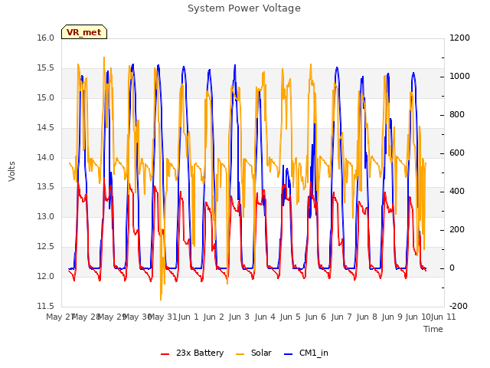Click the Jun 4 date label
This screenshot has width=490, height=368.
coord(265,317)
